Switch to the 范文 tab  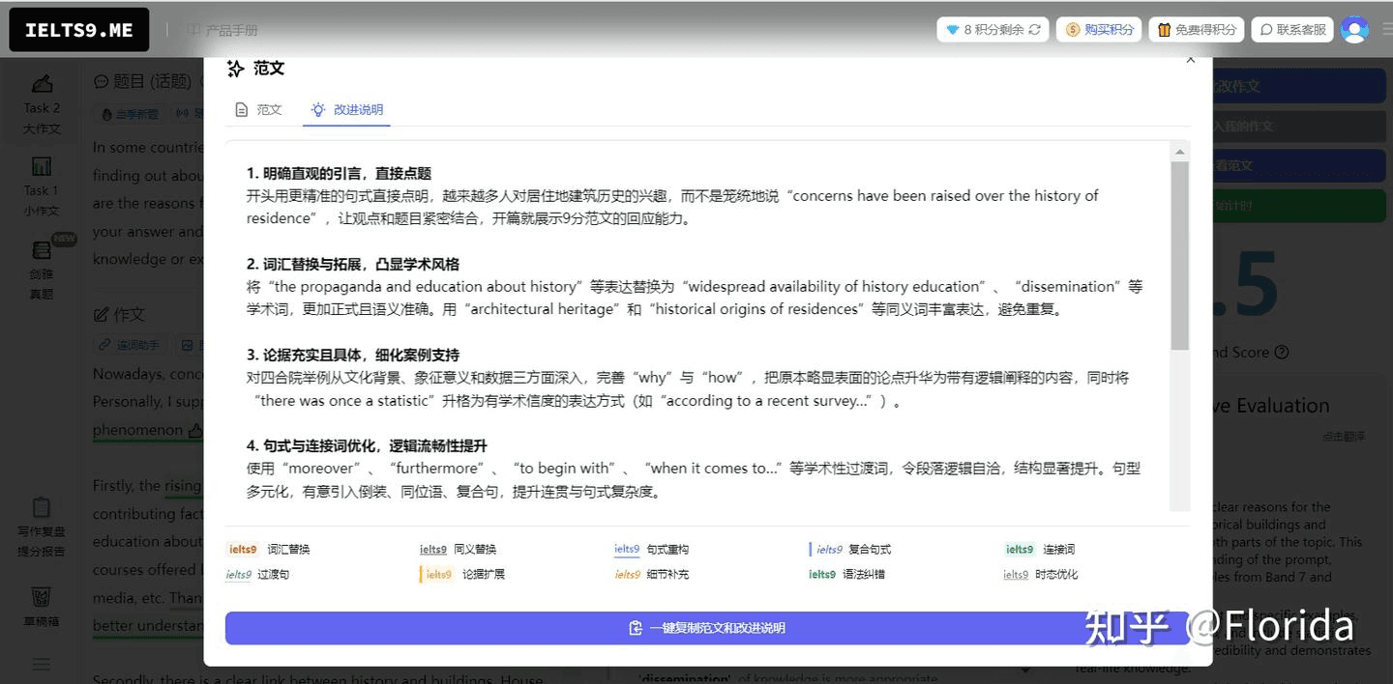click(x=257, y=110)
